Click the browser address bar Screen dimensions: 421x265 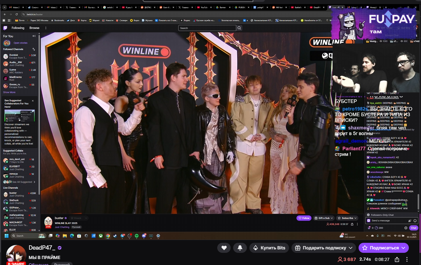pyautogui.click(x=175, y=14)
